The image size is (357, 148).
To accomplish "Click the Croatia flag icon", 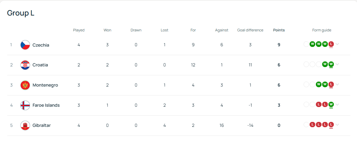I will click(x=25, y=65).
